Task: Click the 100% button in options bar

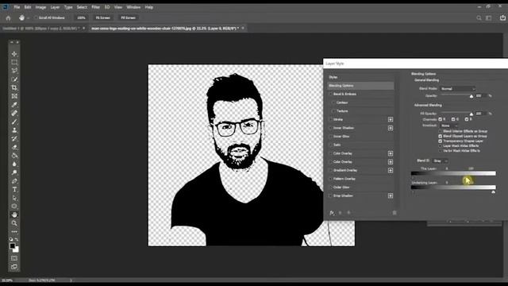Action: 81,17
